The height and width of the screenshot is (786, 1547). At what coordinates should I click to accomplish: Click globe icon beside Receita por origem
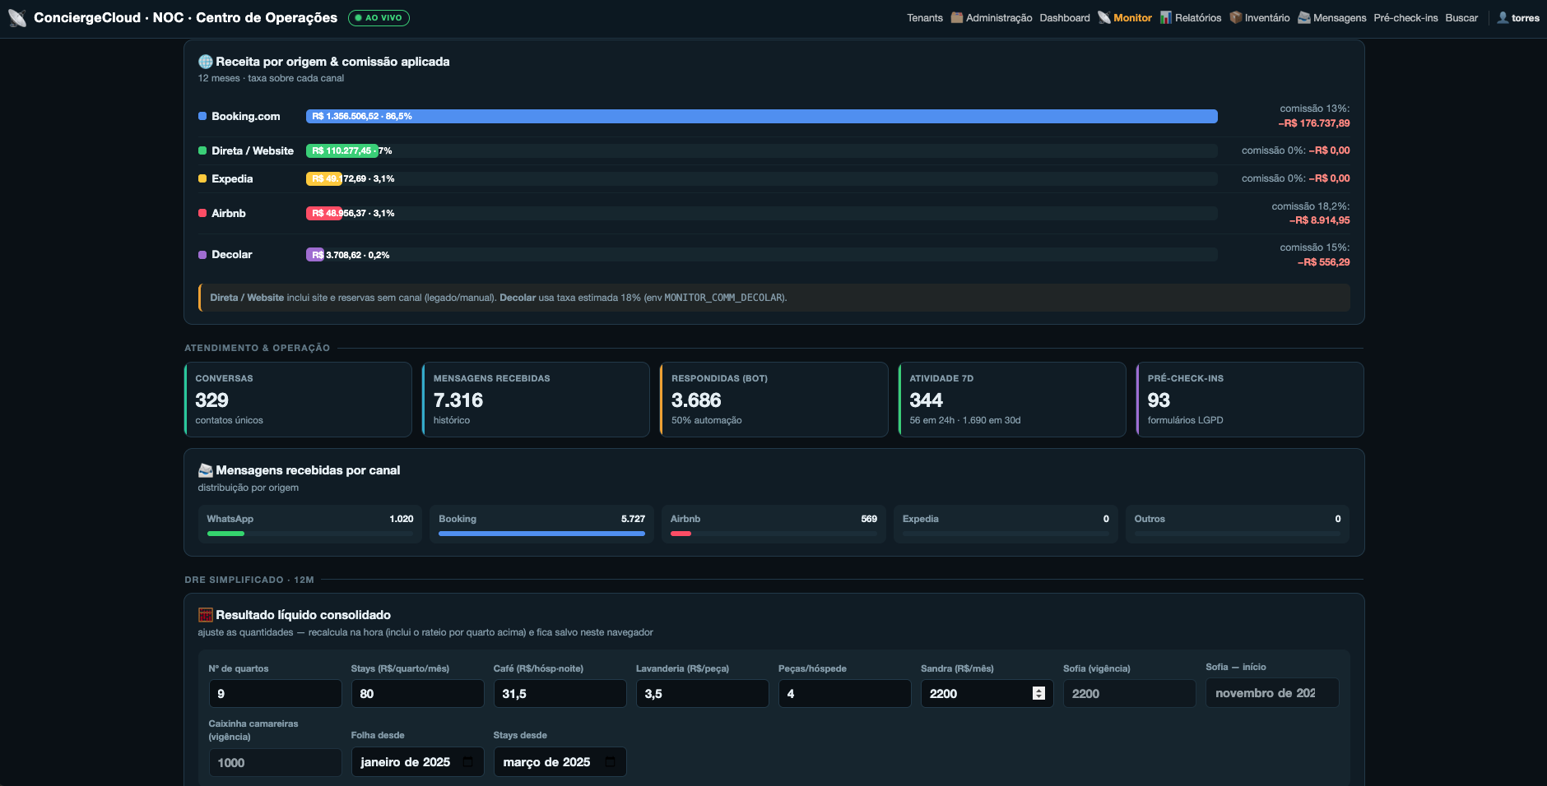click(206, 62)
